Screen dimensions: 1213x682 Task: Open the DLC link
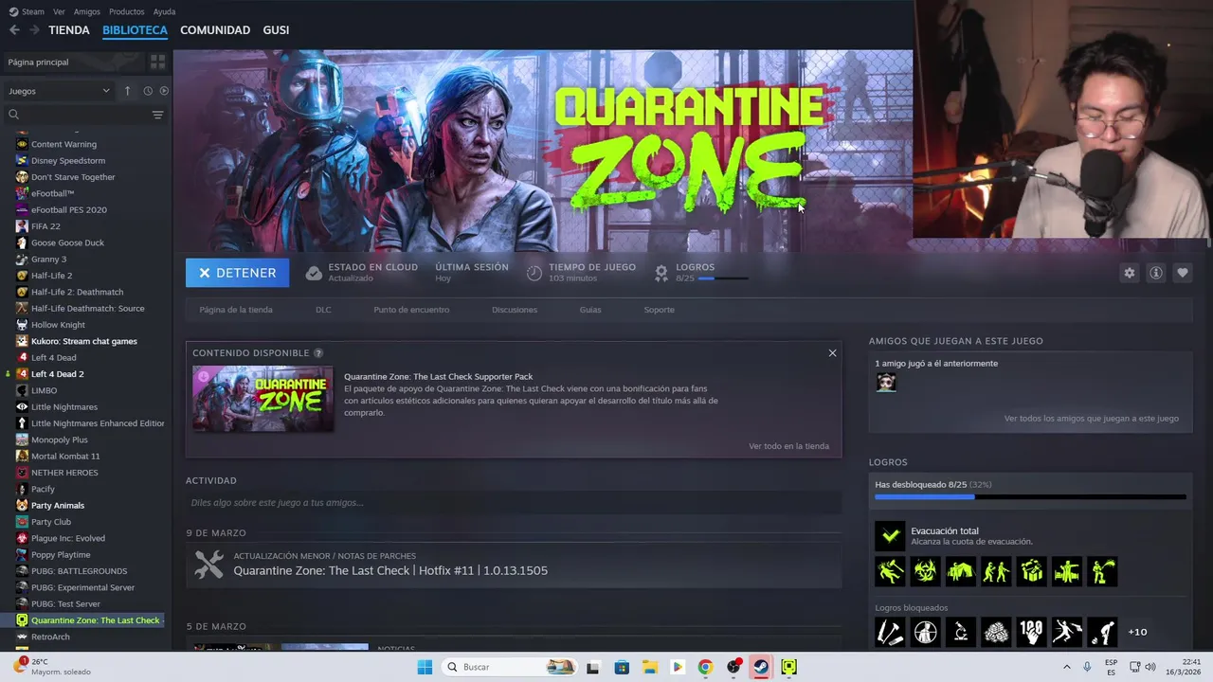pos(323,310)
